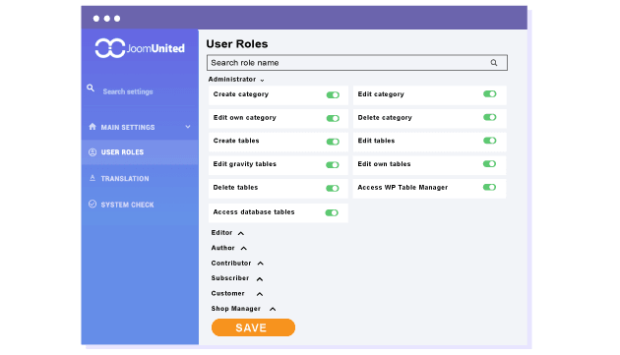Toggle the Create tables switch
The width and height of the screenshot is (620, 355).
click(x=333, y=142)
